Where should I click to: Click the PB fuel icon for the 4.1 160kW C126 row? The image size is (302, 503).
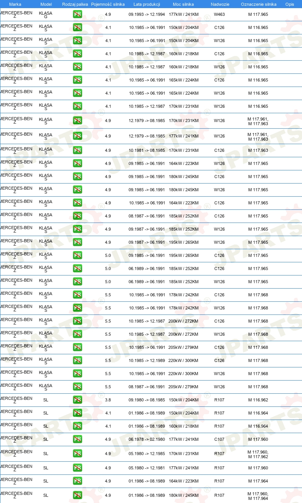tap(77, 54)
